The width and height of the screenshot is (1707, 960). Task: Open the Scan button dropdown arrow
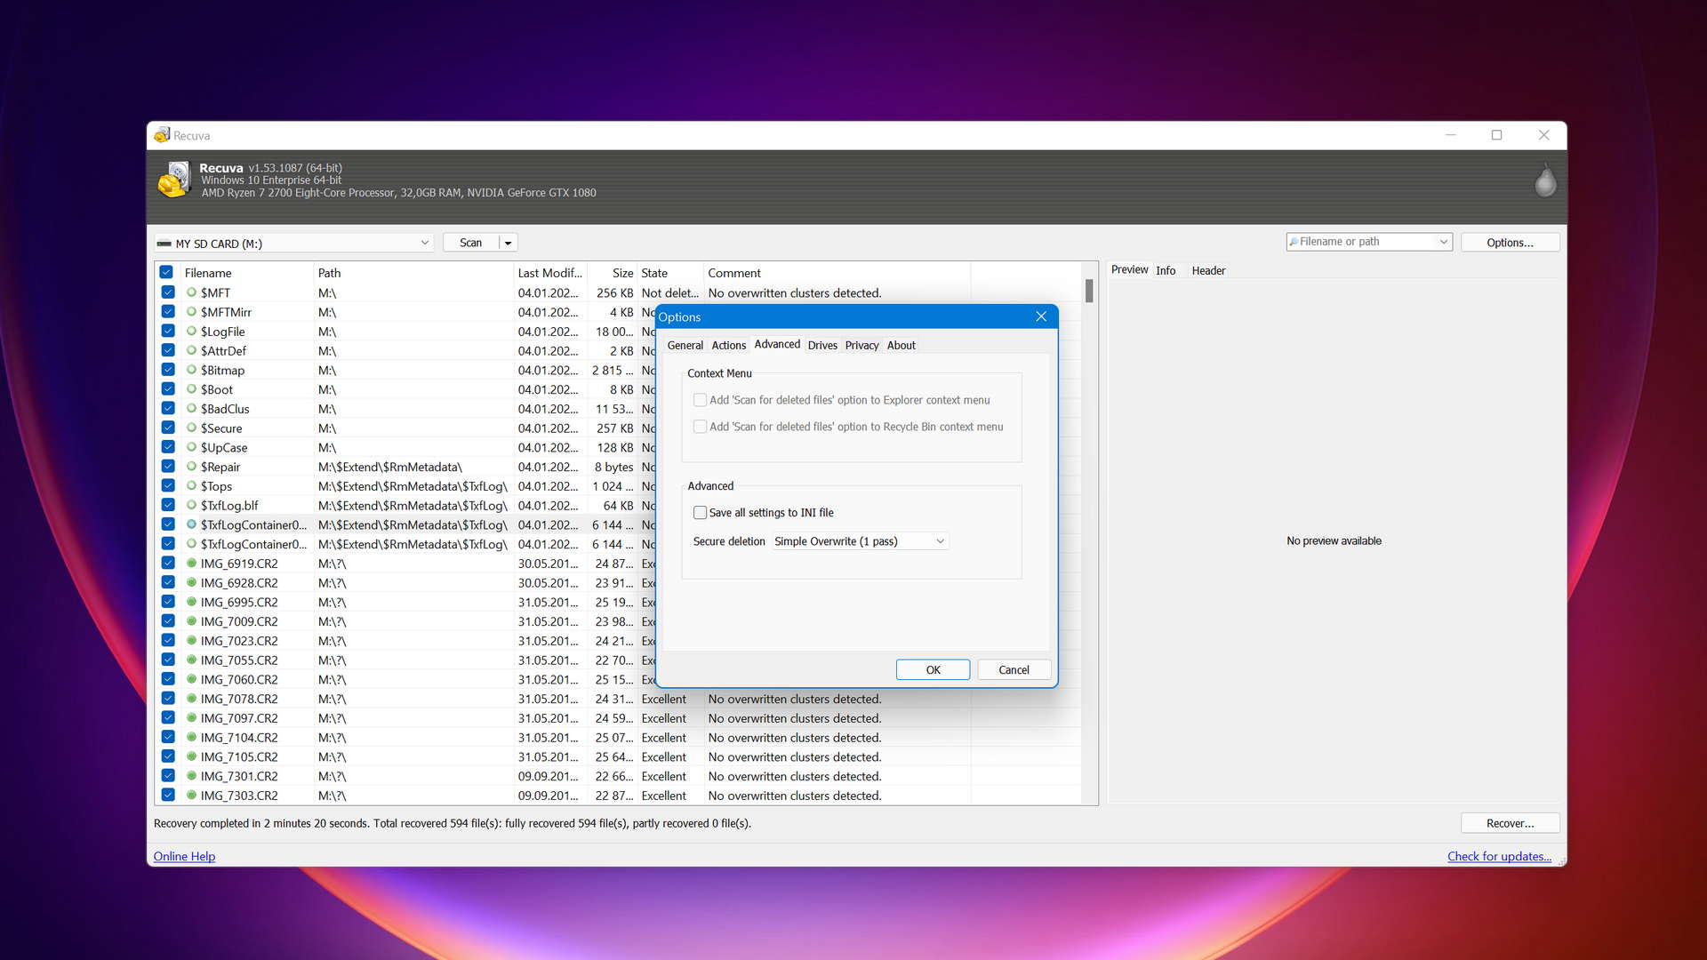point(508,243)
